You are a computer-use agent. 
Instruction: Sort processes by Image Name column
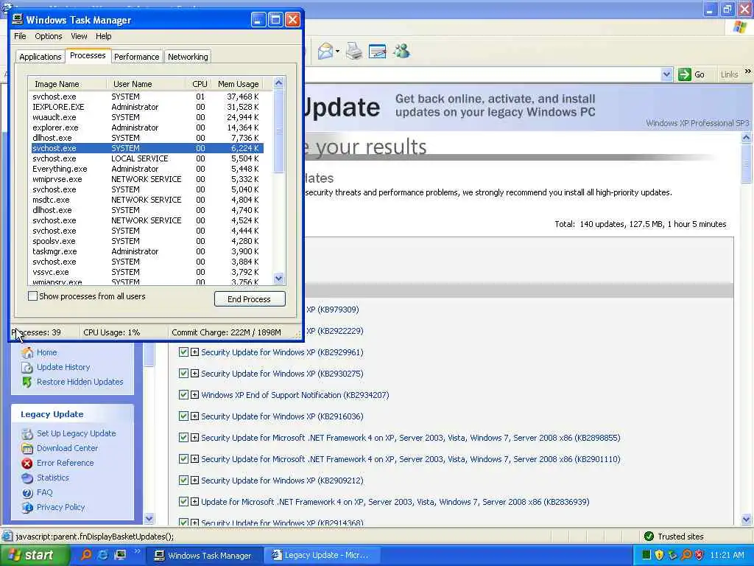[x=67, y=84]
